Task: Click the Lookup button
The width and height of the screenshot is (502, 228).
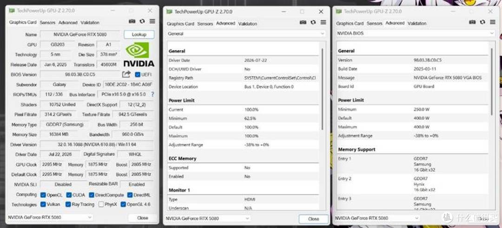Action: (139, 34)
